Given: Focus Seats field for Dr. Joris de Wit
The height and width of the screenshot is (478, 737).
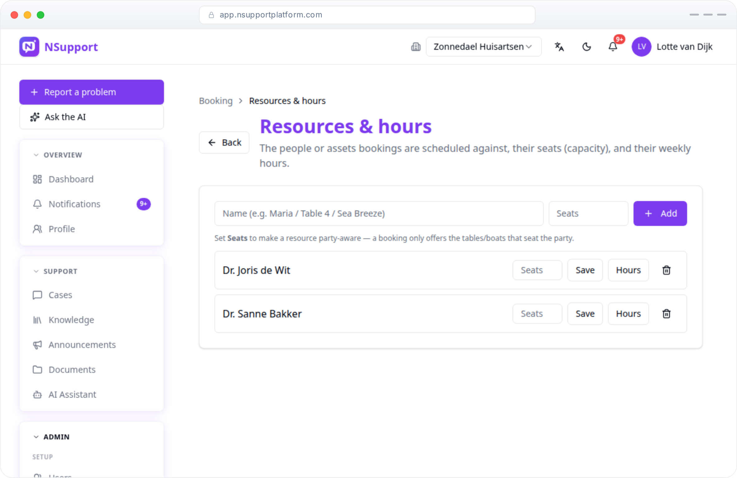Looking at the screenshot, I should [537, 270].
